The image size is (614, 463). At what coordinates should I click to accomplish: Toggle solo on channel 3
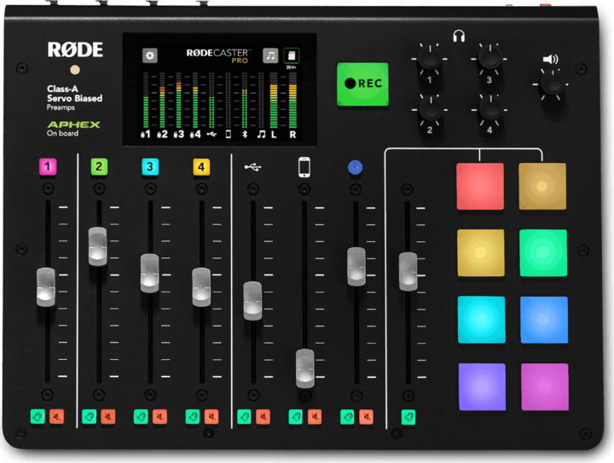coord(141,417)
